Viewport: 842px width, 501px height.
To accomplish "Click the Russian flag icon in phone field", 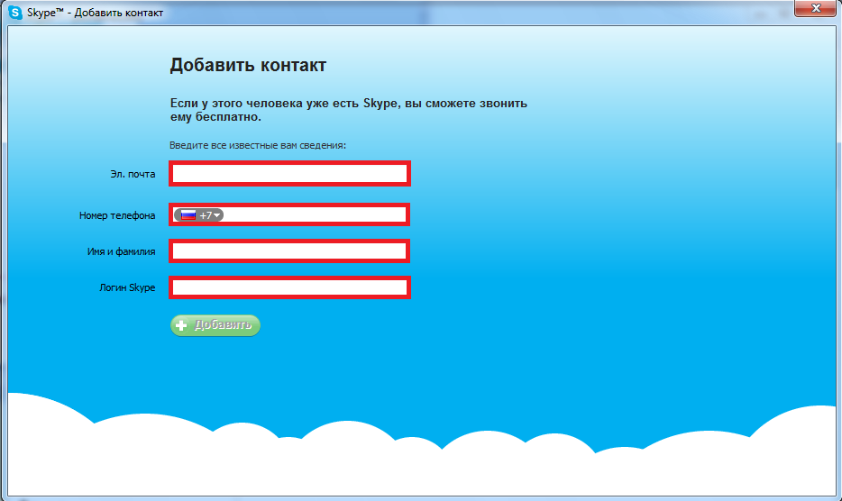I will (188, 214).
